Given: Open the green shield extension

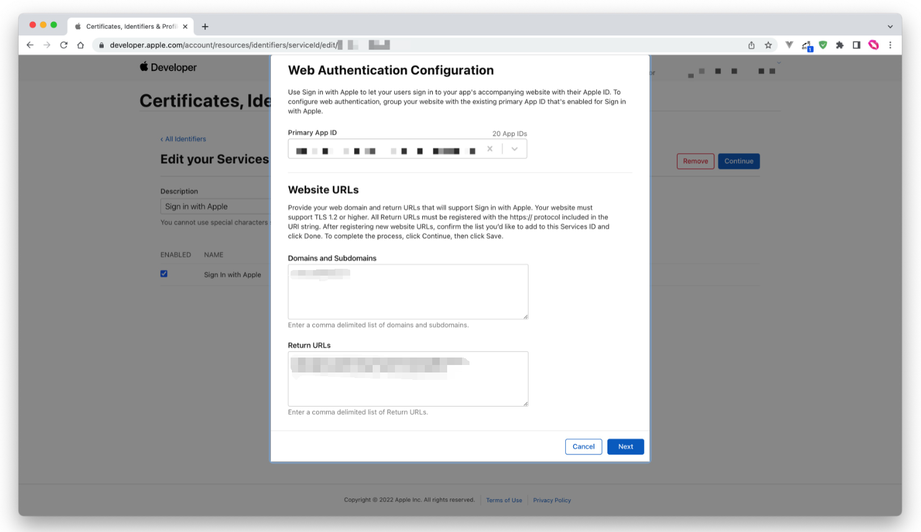Looking at the screenshot, I should (823, 45).
